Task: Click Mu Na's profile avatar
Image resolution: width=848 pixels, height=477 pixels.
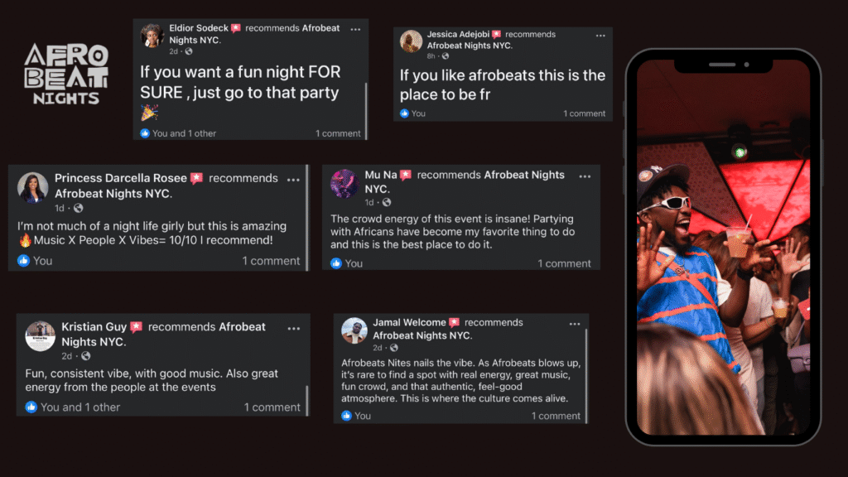Action: pyautogui.click(x=344, y=183)
